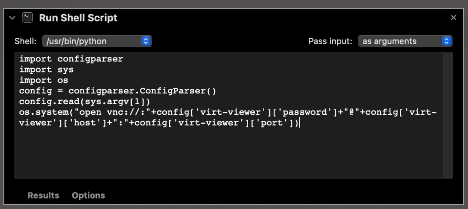Switch to the Results tab
Viewport: 468px width, 209px height.
pyautogui.click(x=43, y=195)
